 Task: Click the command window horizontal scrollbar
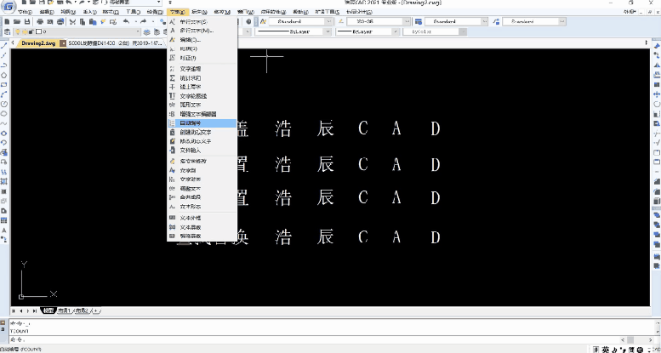pyautogui.click(x=635, y=339)
